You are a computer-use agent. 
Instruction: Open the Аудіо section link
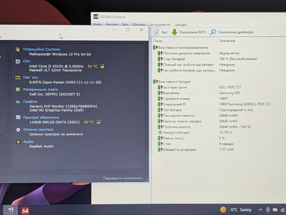(x=28, y=142)
